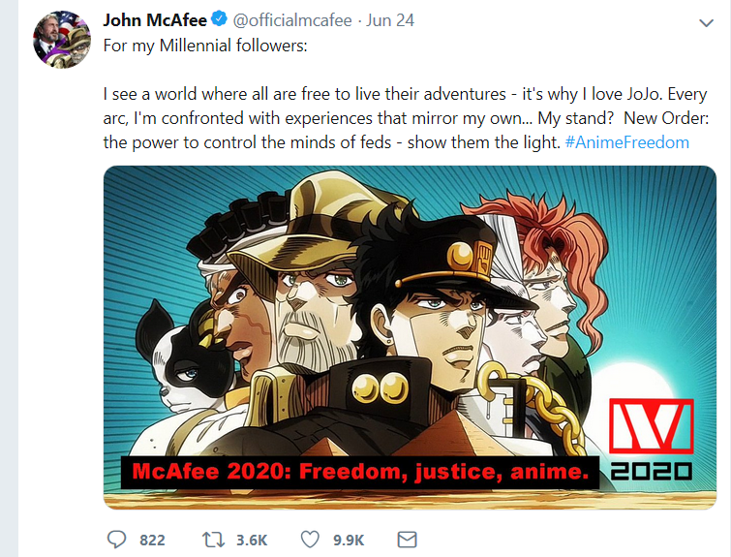Viewport: 731px width, 557px height.
Task: Send tweet via the envelope message icon
Action: pos(407,540)
